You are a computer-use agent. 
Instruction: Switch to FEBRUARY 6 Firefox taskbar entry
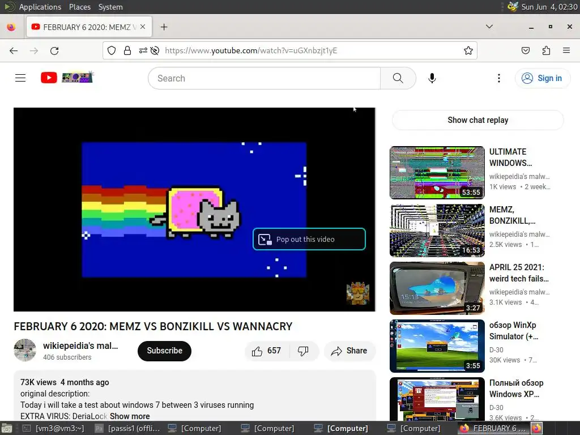click(494, 428)
